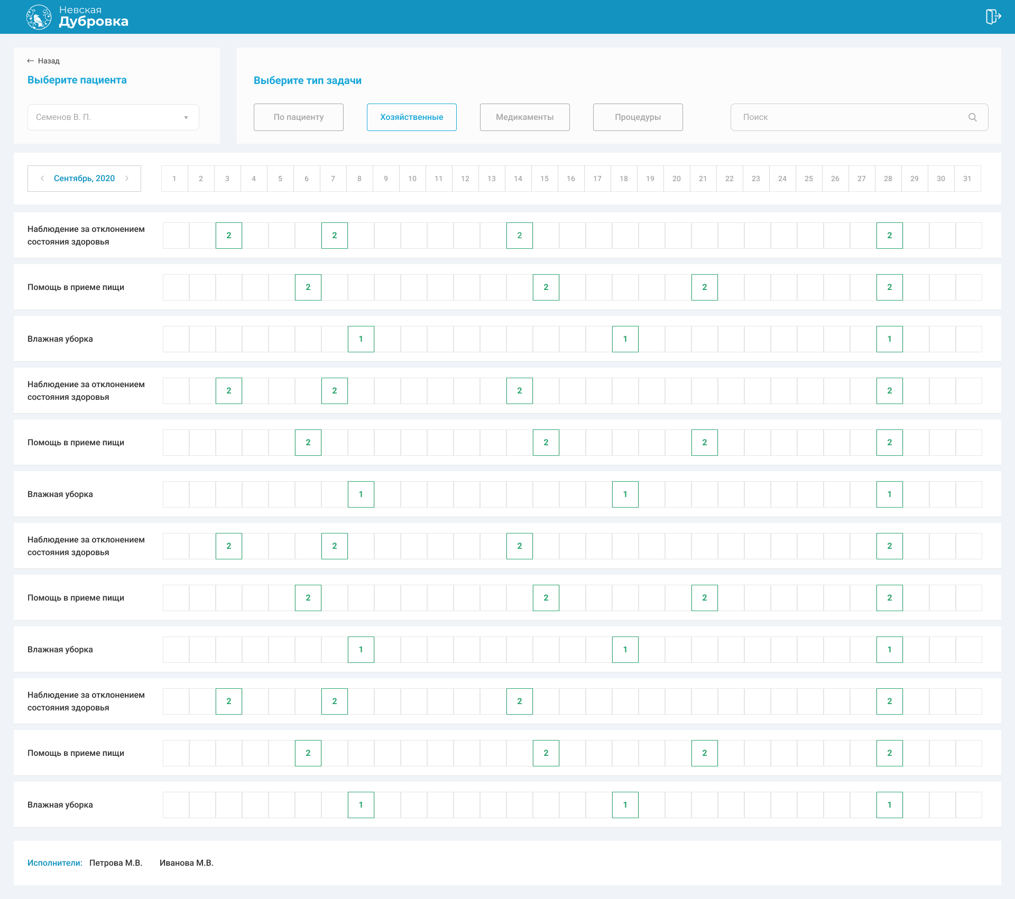Open the patient dropdown Семенов В. П.
1015x899 pixels.
(113, 117)
